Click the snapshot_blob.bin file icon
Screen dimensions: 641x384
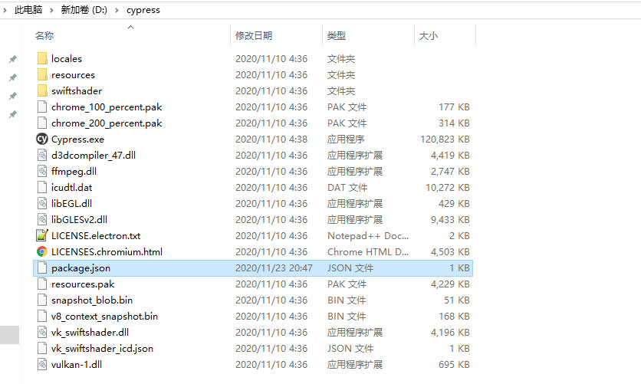(42, 300)
